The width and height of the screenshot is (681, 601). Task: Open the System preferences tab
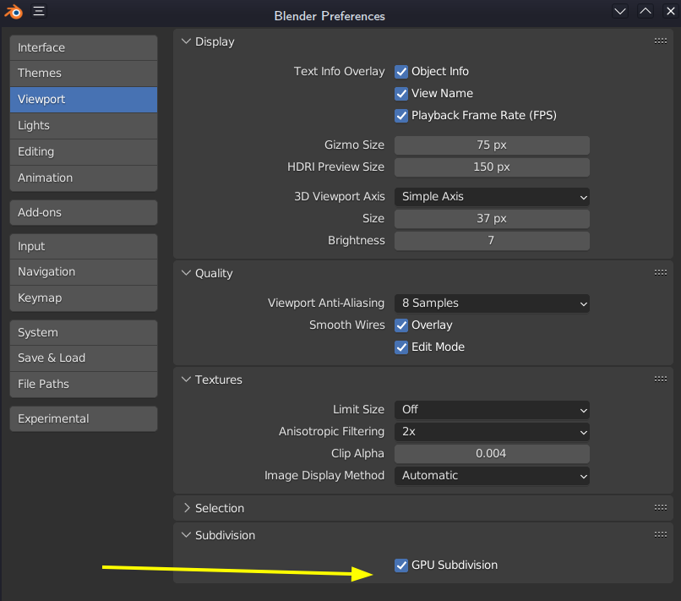click(x=84, y=332)
